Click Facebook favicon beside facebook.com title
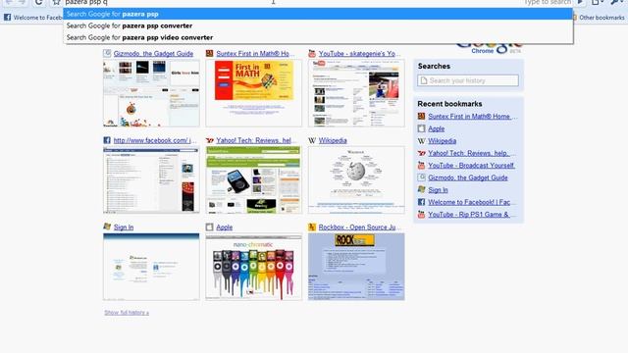This screenshot has height=353, width=628. (107, 140)
